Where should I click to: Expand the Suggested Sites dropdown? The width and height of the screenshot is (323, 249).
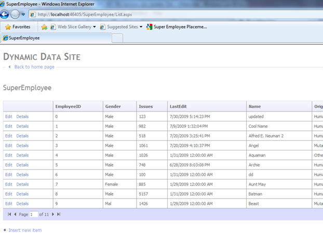pyautogui.click(x=141, y=27)
